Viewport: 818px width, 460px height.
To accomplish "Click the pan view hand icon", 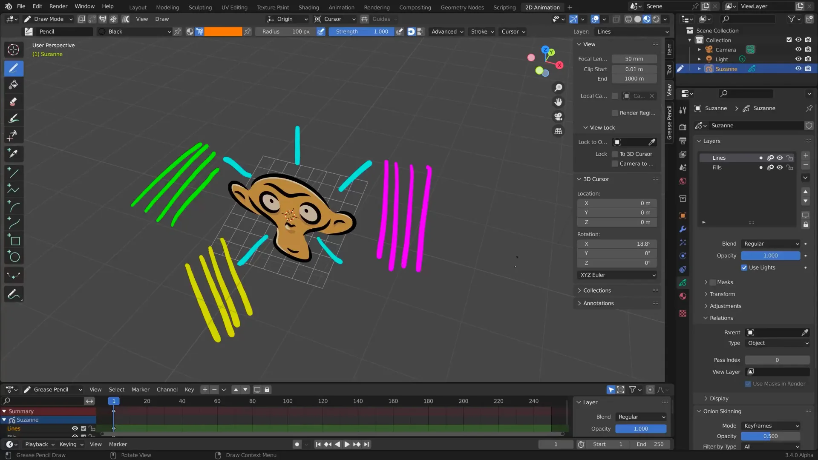I will click(558, 102).
